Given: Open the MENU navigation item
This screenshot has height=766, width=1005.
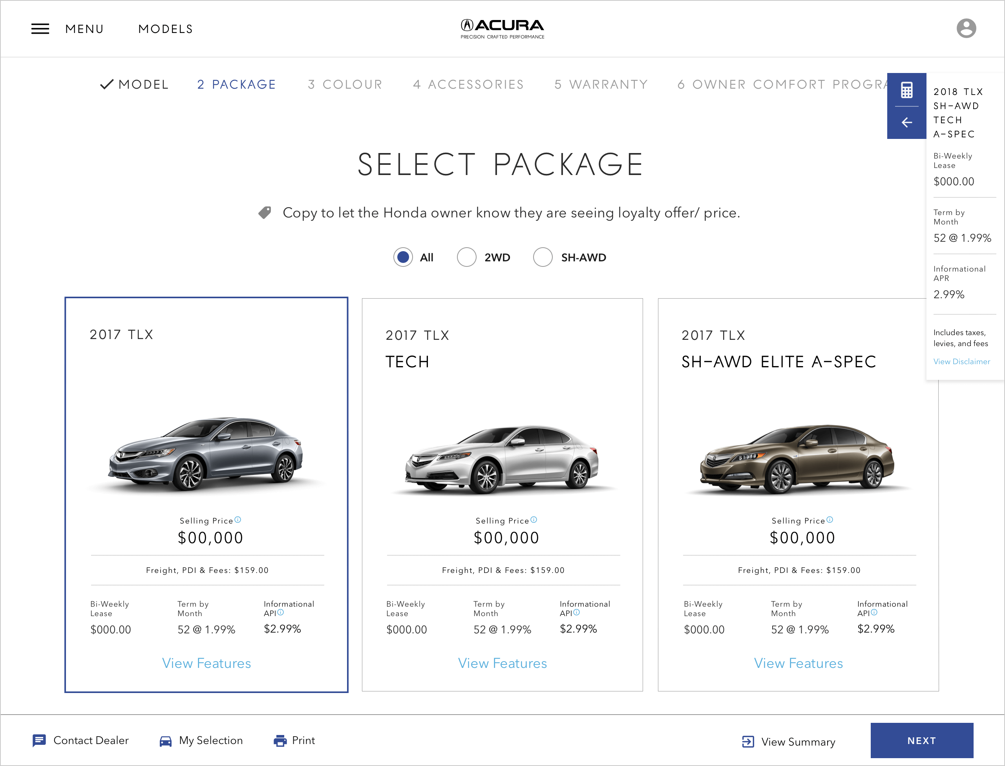Looking at the screenshot, I should 84,29.
